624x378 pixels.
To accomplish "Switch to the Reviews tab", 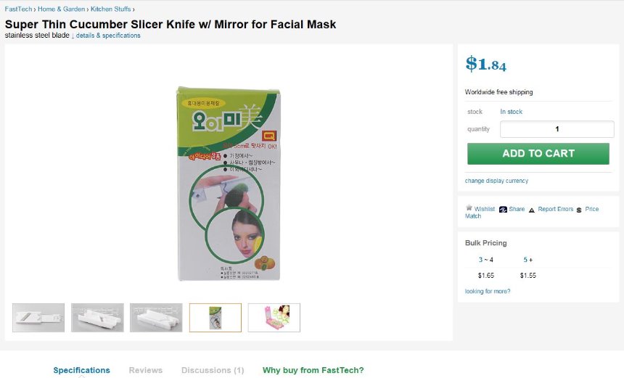I will 146,370.
